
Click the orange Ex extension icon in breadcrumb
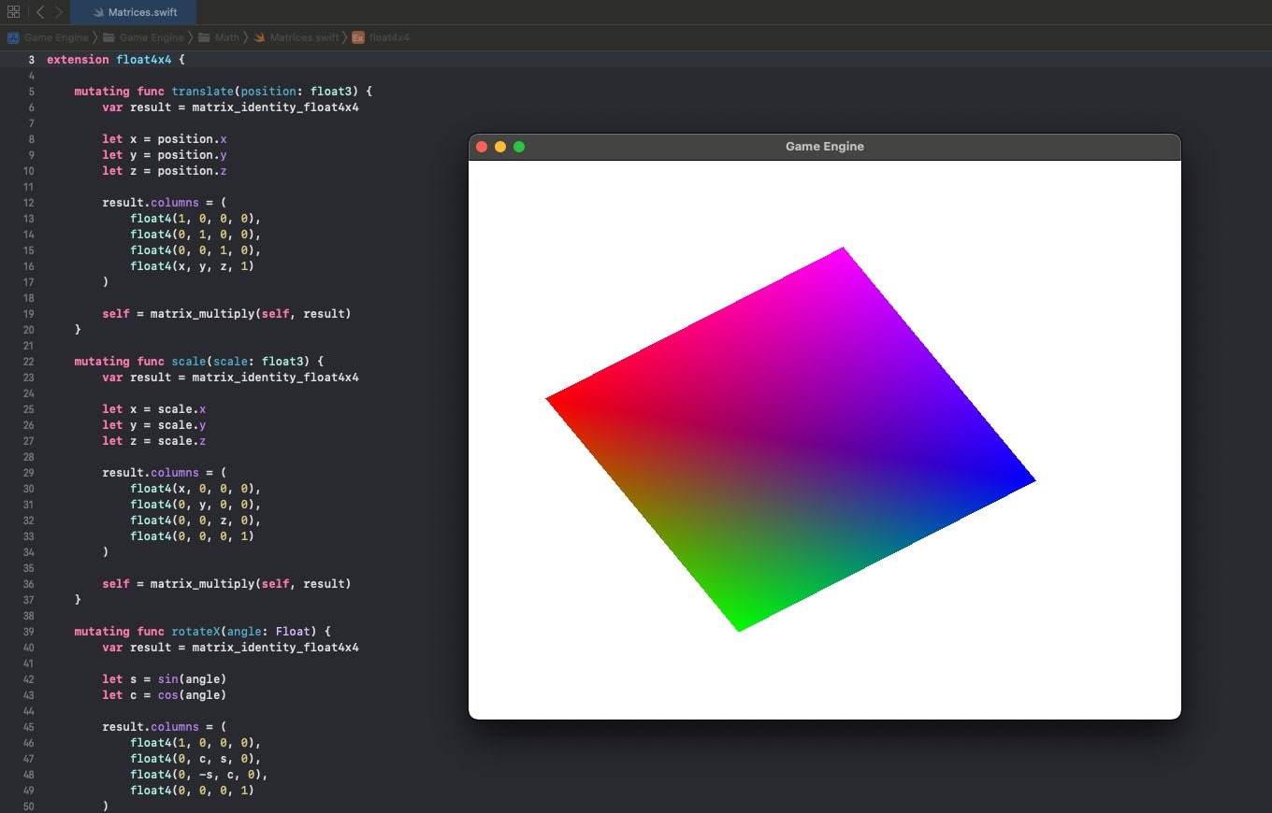coord(358,37)
